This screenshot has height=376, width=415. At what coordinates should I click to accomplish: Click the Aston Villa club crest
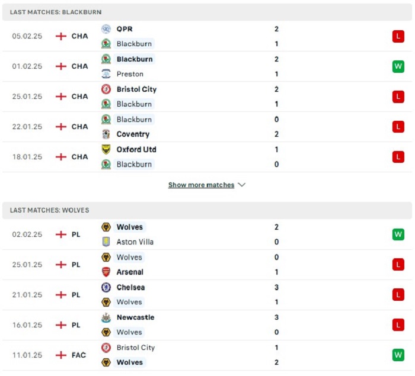(x=106, y=242)
